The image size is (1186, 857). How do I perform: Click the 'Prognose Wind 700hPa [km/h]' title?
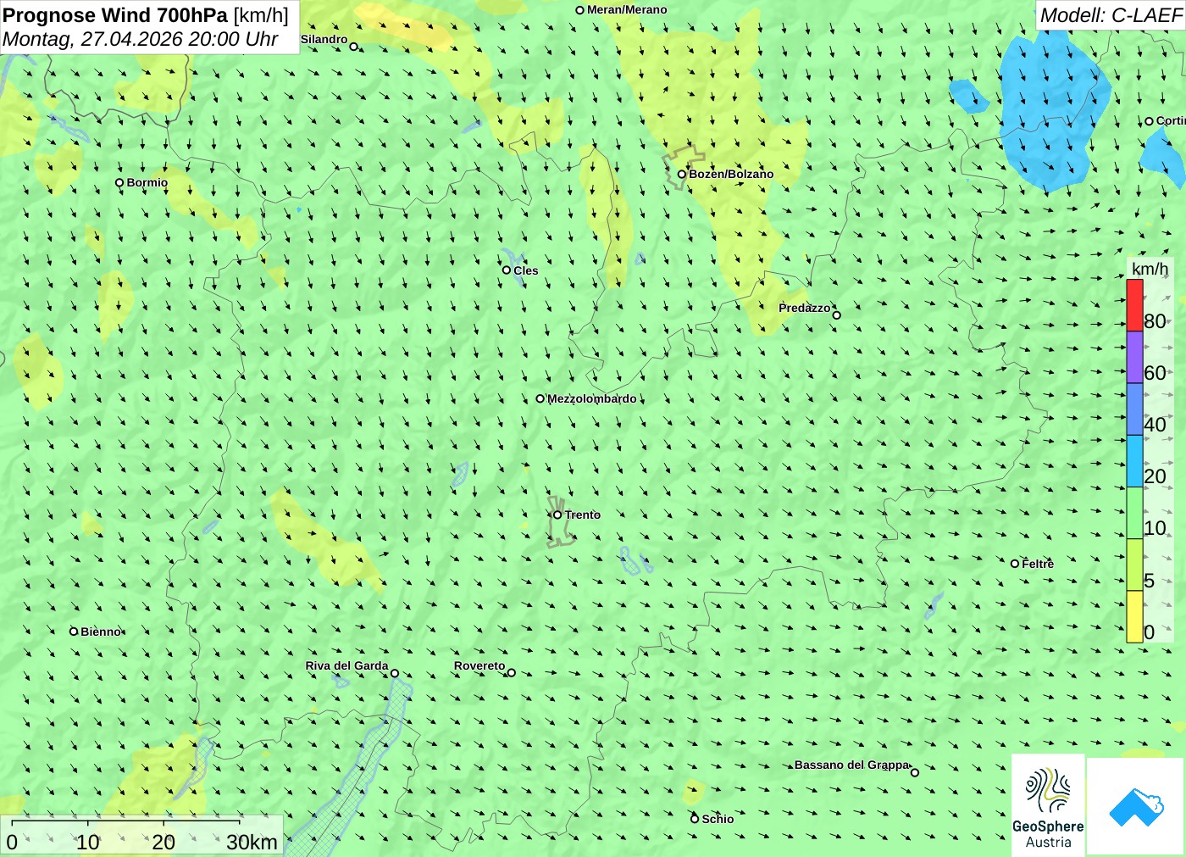point(146,15)
